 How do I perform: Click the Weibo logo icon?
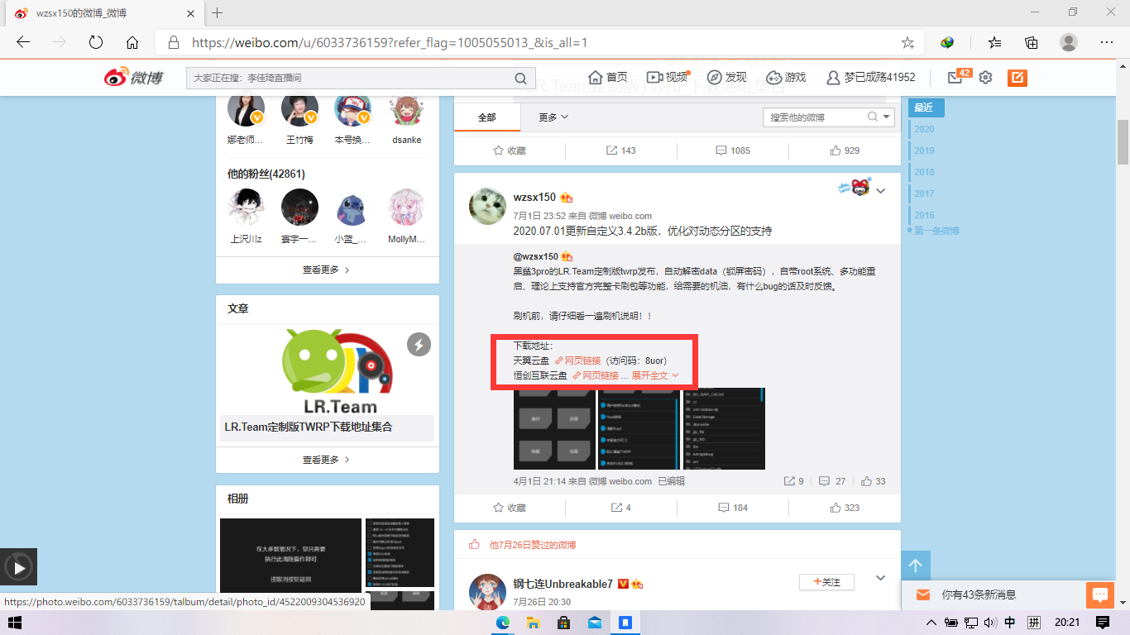tap(134, 77)
